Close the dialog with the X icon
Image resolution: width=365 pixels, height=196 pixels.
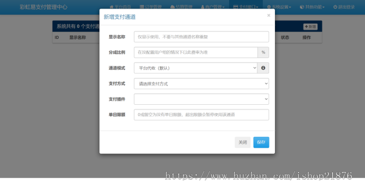click(x=268, y=15)
